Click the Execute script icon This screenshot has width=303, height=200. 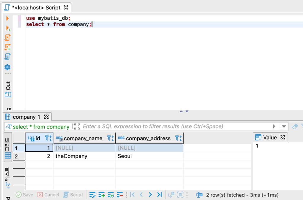pyautogui.click(x=8, y=37)
